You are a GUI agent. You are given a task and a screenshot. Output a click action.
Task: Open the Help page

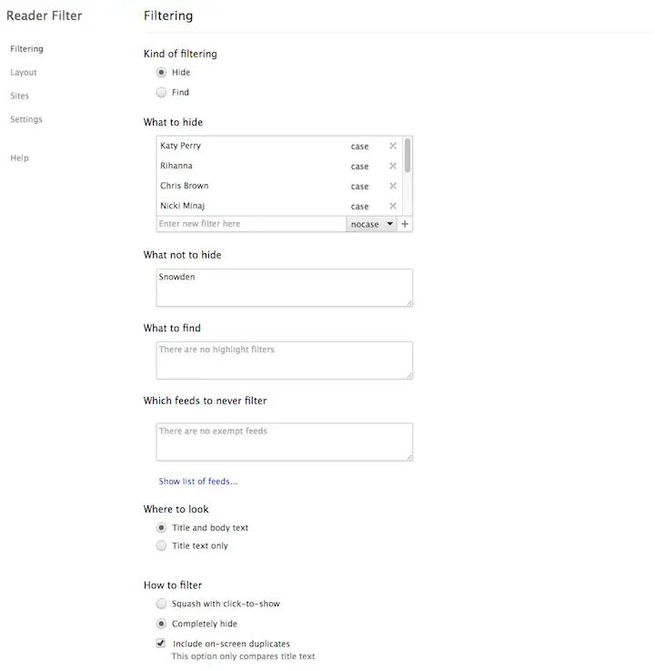[x=19, y=158]
